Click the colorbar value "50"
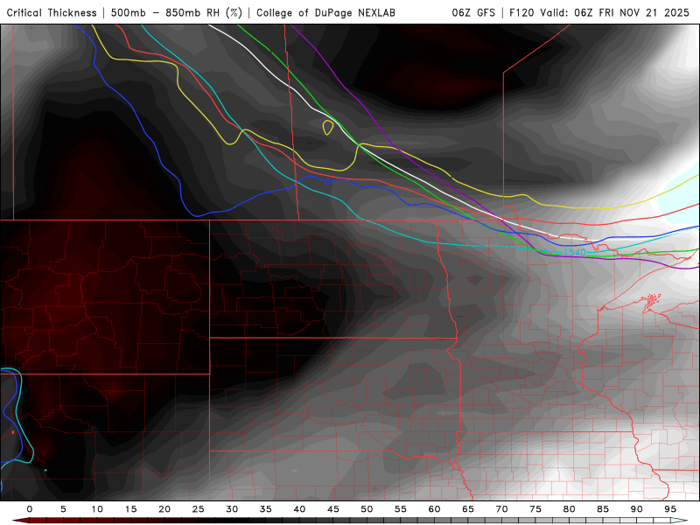The image size is (700, 525). (367, 509)
